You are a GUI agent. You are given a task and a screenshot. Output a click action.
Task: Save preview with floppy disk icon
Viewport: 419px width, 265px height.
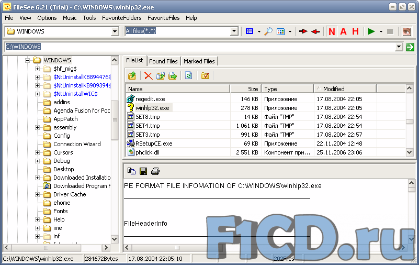[143, 171]
